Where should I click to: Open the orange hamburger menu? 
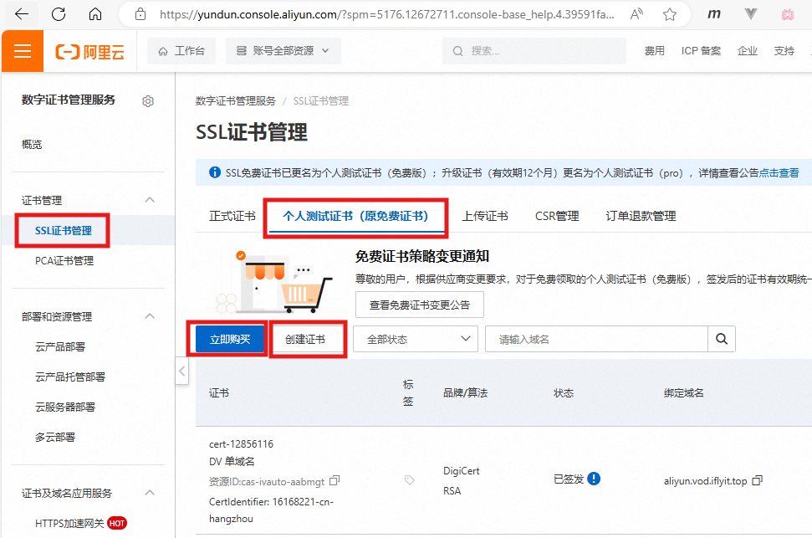23,51
